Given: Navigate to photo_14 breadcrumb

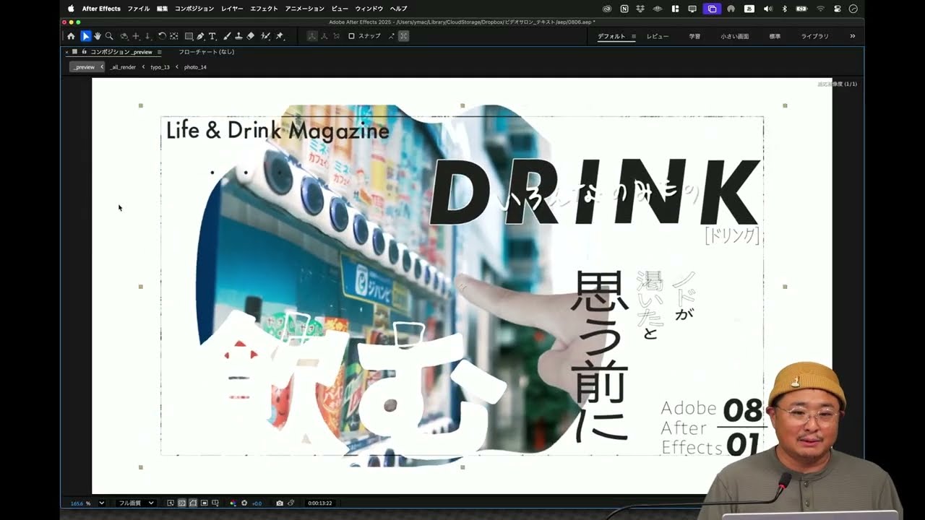Looking at the screenshot, I should pos(195,67).
